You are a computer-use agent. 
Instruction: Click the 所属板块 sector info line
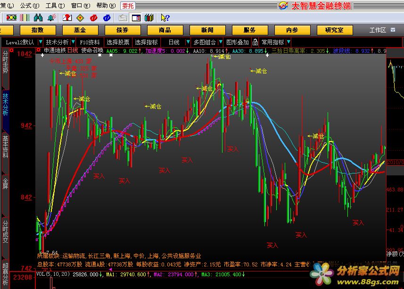119,256
